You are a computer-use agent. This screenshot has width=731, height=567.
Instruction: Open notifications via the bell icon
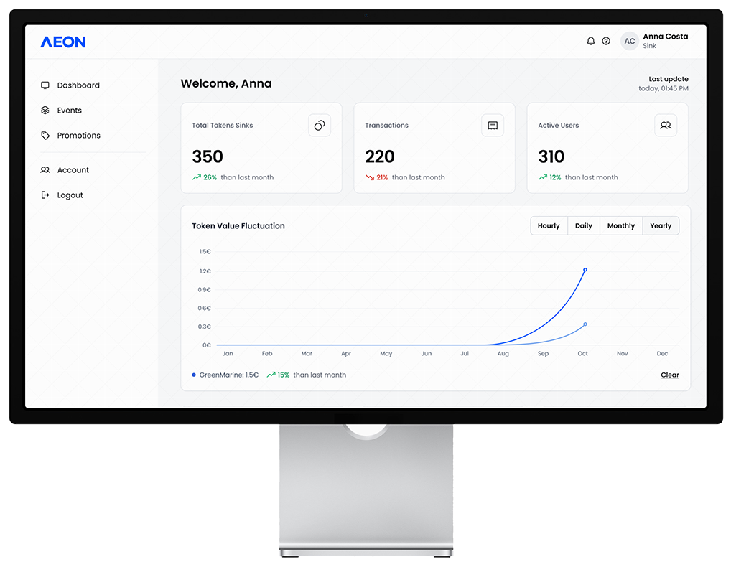pyautogui.click(x=590, y=41)
